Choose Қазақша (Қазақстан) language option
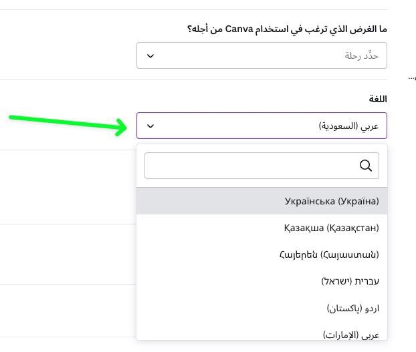The height and width of the screenshot is (352, 416). 262,228
